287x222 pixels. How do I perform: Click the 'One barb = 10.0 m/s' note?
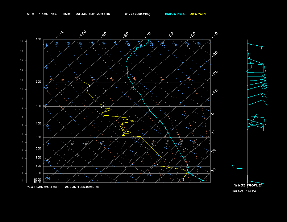[x=244, y=191]
